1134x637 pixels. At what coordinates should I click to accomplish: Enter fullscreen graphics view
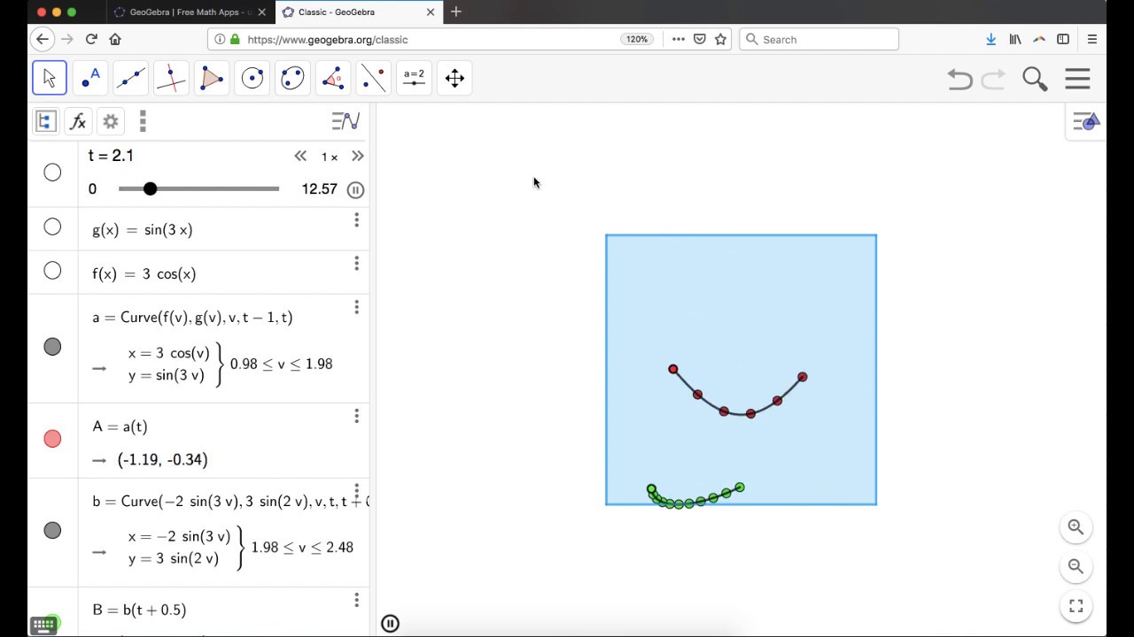(1076, 606)
